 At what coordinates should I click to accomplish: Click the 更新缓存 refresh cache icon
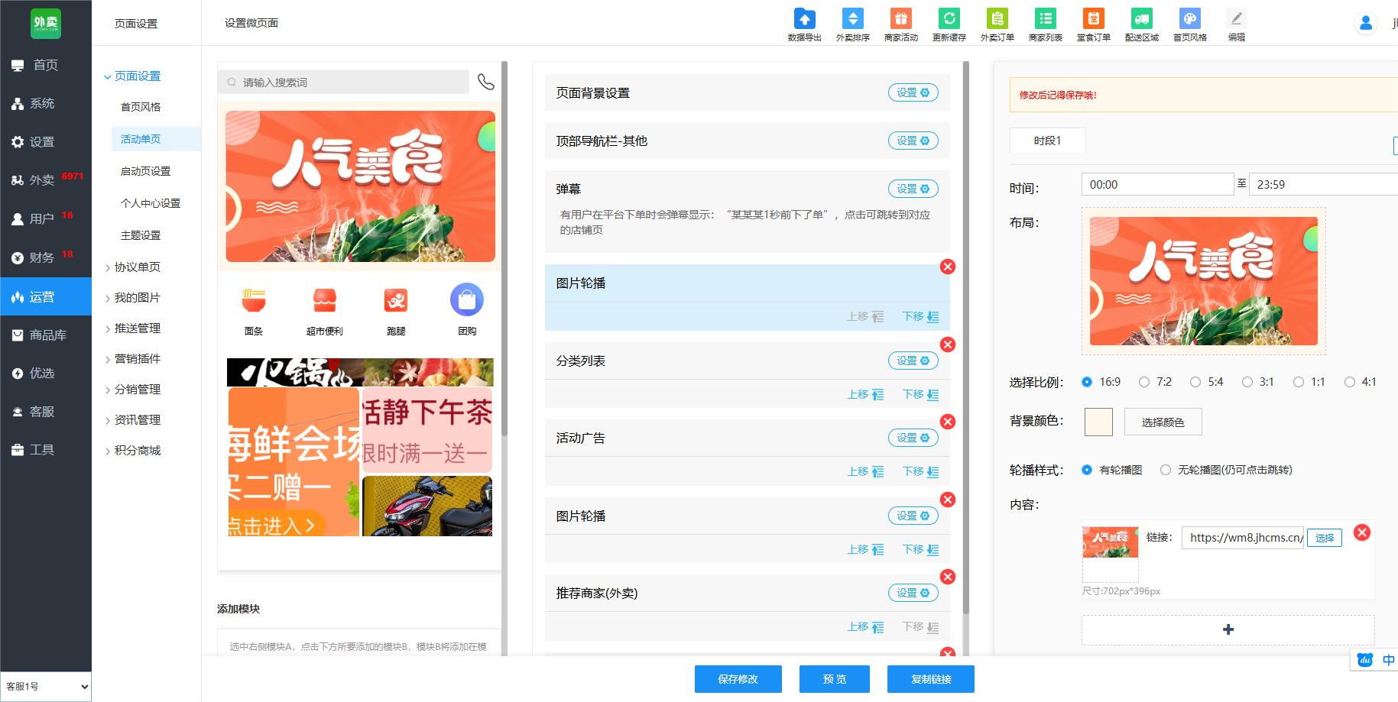[949, 19]
